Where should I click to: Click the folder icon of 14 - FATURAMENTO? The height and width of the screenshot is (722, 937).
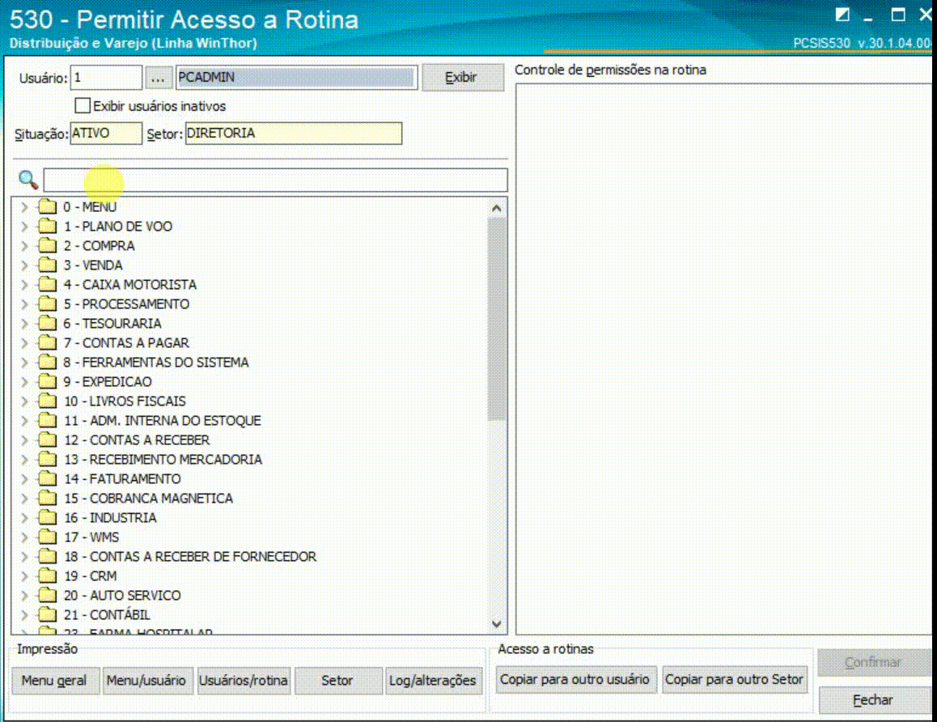[x=47, y=478]
